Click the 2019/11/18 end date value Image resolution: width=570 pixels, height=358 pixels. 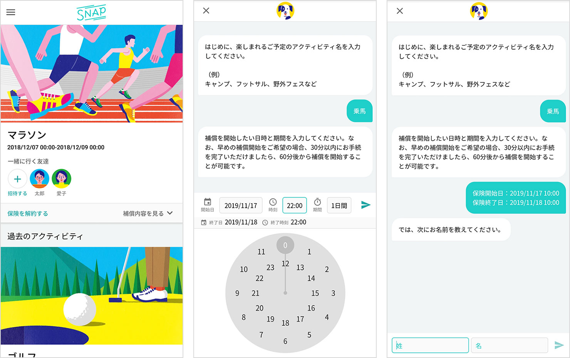click(x=241, y=222)
